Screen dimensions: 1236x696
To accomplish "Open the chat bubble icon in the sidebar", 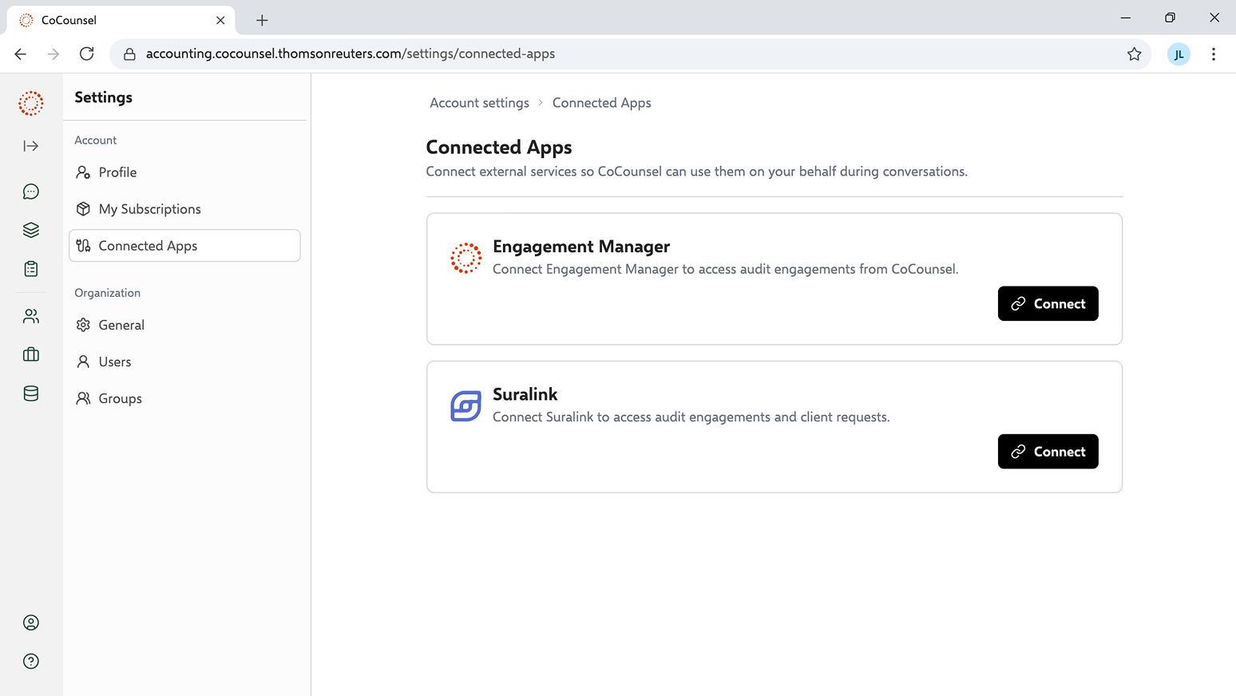I will 31,192.
